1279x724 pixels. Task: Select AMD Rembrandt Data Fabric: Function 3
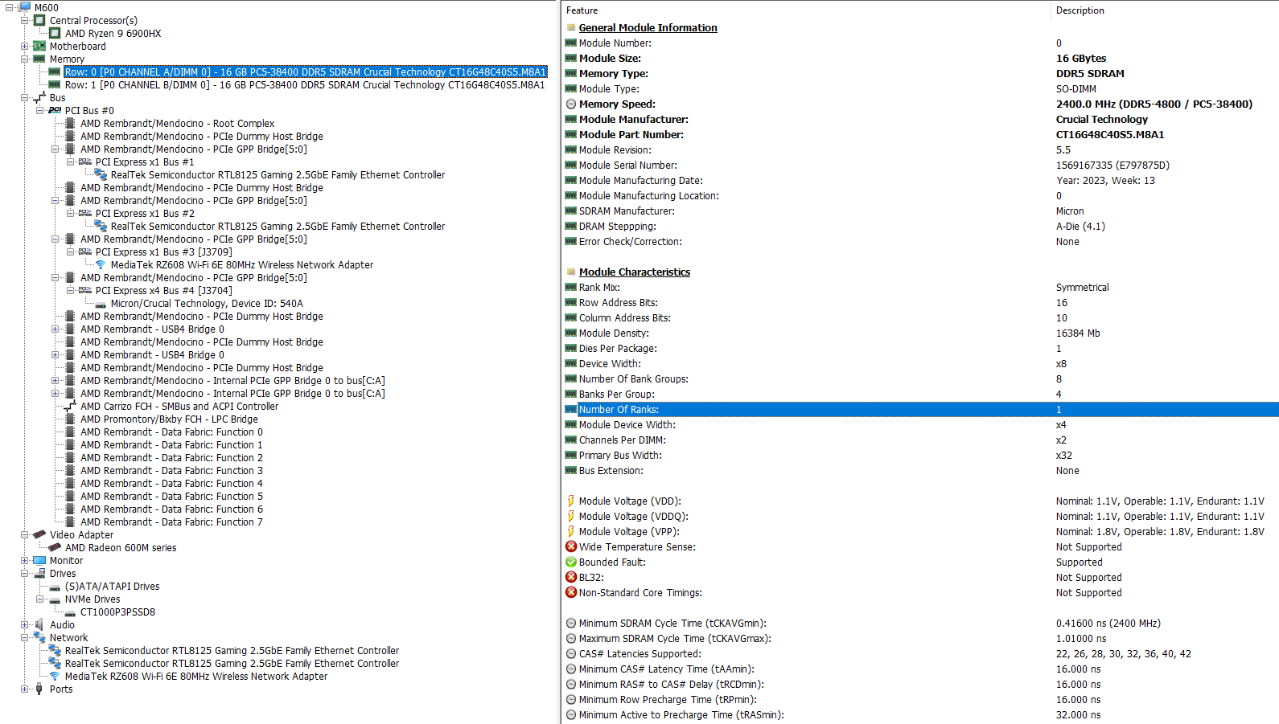[x=171, y=470]
